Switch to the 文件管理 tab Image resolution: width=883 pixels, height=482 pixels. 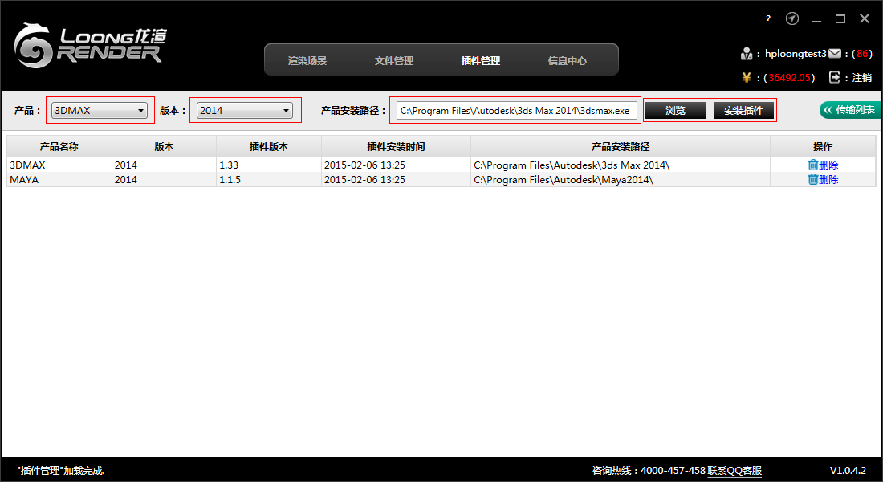click(x=394, y=60)
